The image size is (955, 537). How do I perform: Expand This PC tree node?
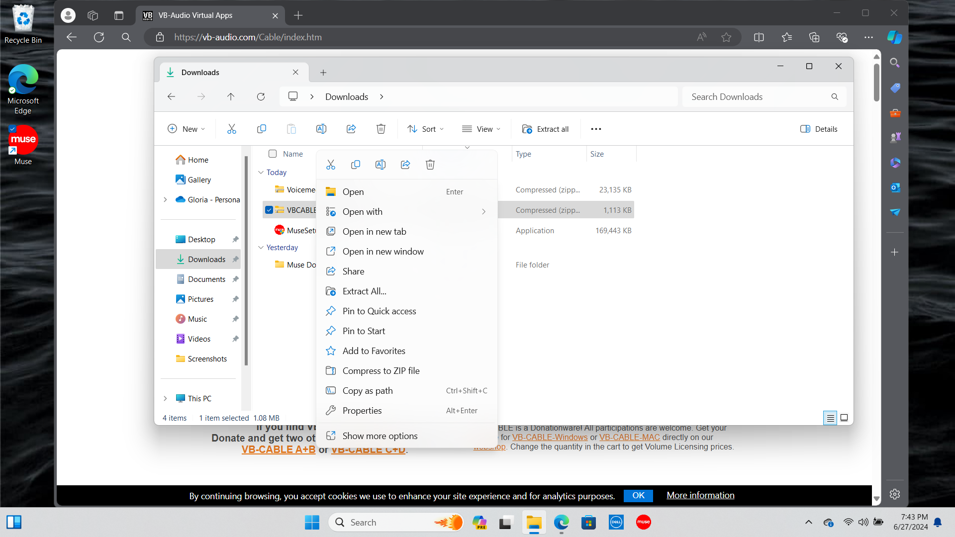[x=165, y=398]
